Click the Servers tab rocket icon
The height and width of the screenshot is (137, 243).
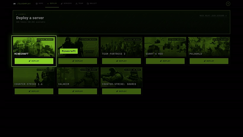point(62,4)
